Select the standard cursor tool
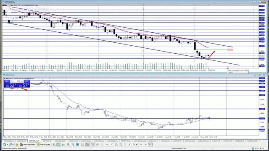Image resolution: width=269 pixels, height=151 pixels. [93, 144]
